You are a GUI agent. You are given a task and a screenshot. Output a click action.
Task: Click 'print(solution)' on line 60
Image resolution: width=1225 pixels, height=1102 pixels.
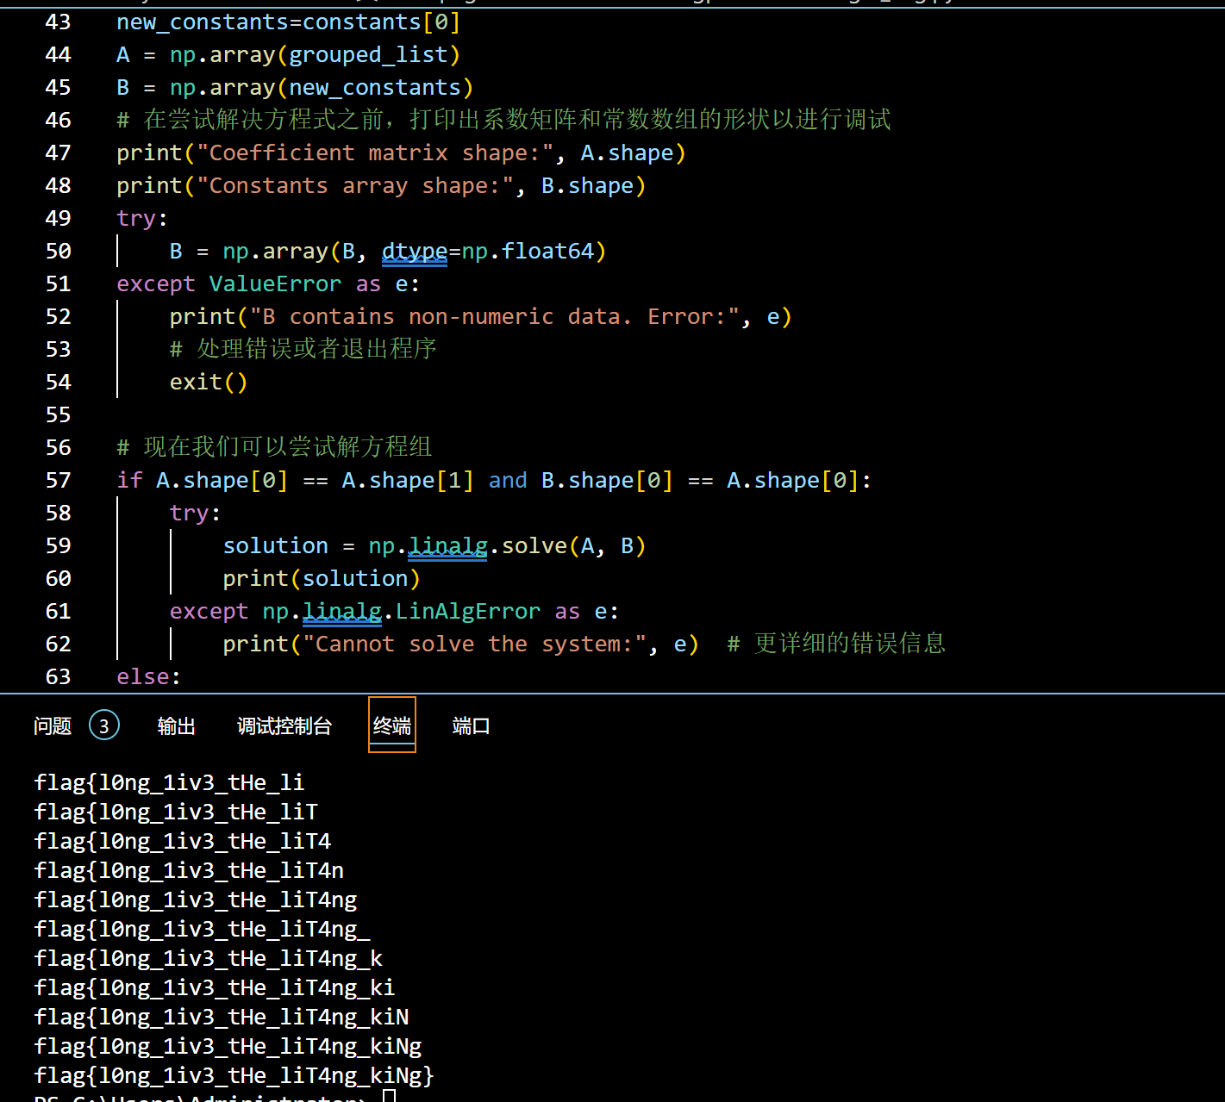pyautogui.click(x=322, y=578)
